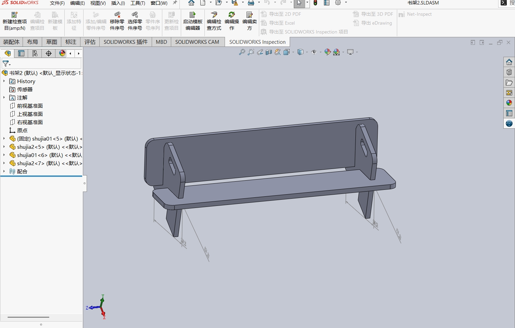Open PropertyManager tab icon

click(21, 53)
